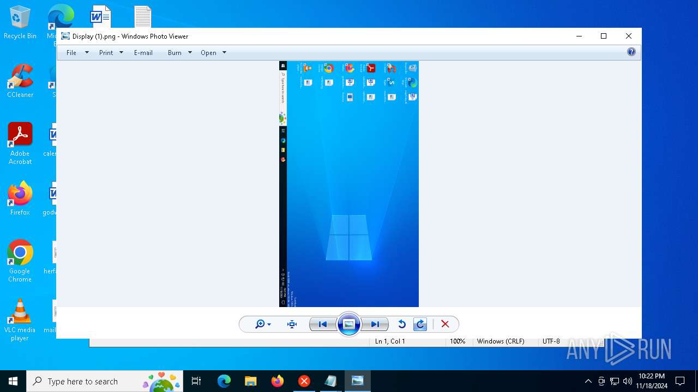Open File Explorer from taskbar
Image resolution: width=698 pixels, height=392 pixels.
pyautogui.click(x=251, y=381)
